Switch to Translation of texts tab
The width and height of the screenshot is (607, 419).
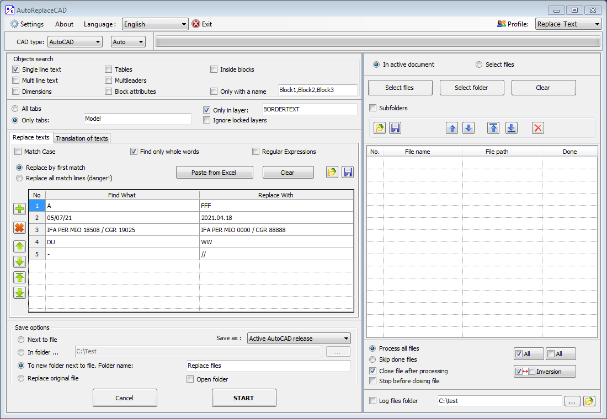(82, 138)
